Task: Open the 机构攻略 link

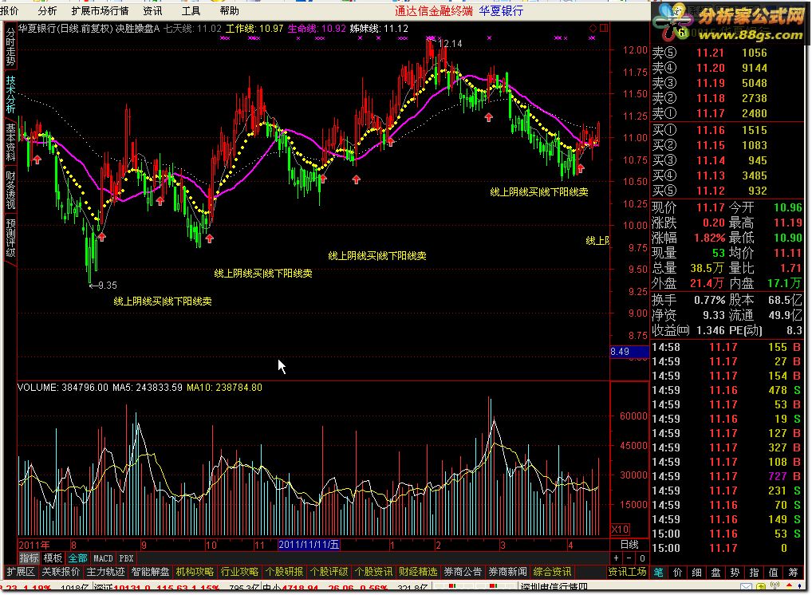Action: pyautogui.click(x=195, y=572)
